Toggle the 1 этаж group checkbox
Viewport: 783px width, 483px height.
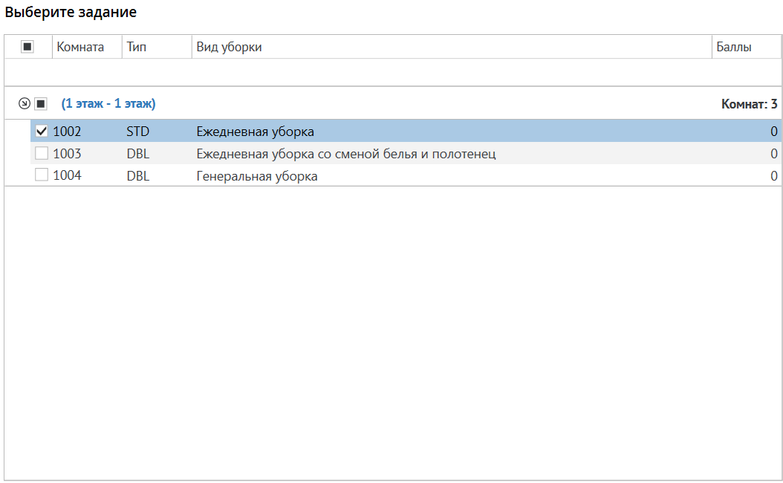pos(41,103)
